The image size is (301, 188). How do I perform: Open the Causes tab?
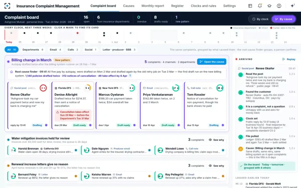click(x=129, y=6)
